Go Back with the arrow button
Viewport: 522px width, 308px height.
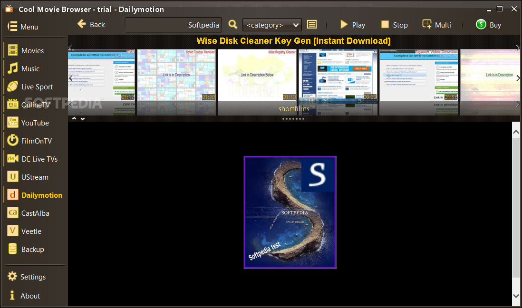click(x=91, y=24)
